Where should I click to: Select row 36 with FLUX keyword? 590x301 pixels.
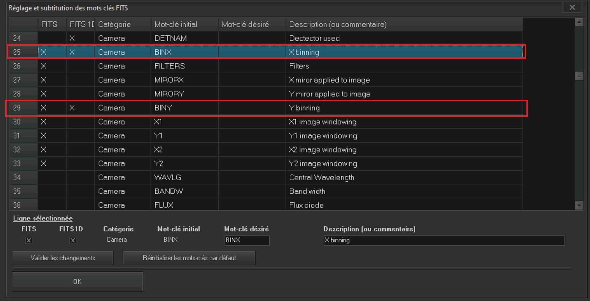(163, 205)
